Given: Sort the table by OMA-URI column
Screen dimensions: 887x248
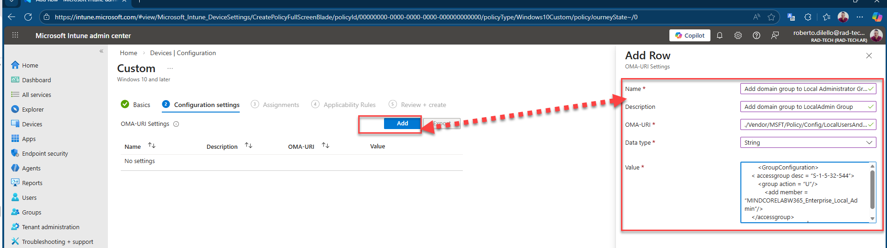Looking at the screenshot, I should coord(325,146).
